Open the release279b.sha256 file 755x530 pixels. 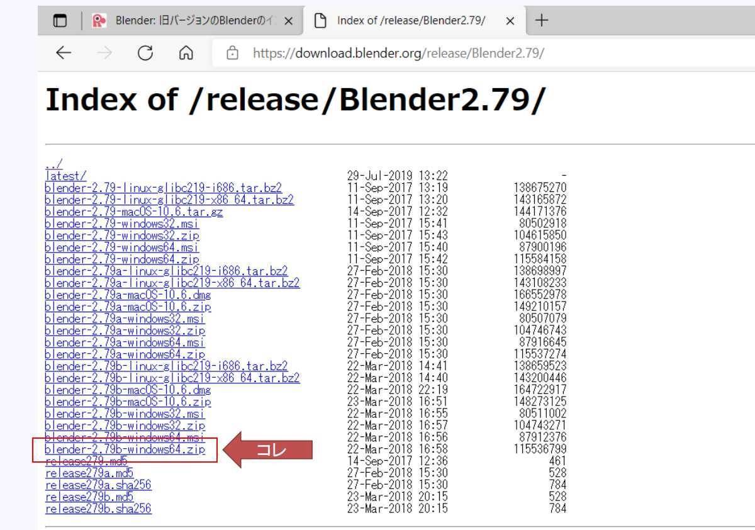click(x=98, y=509)
